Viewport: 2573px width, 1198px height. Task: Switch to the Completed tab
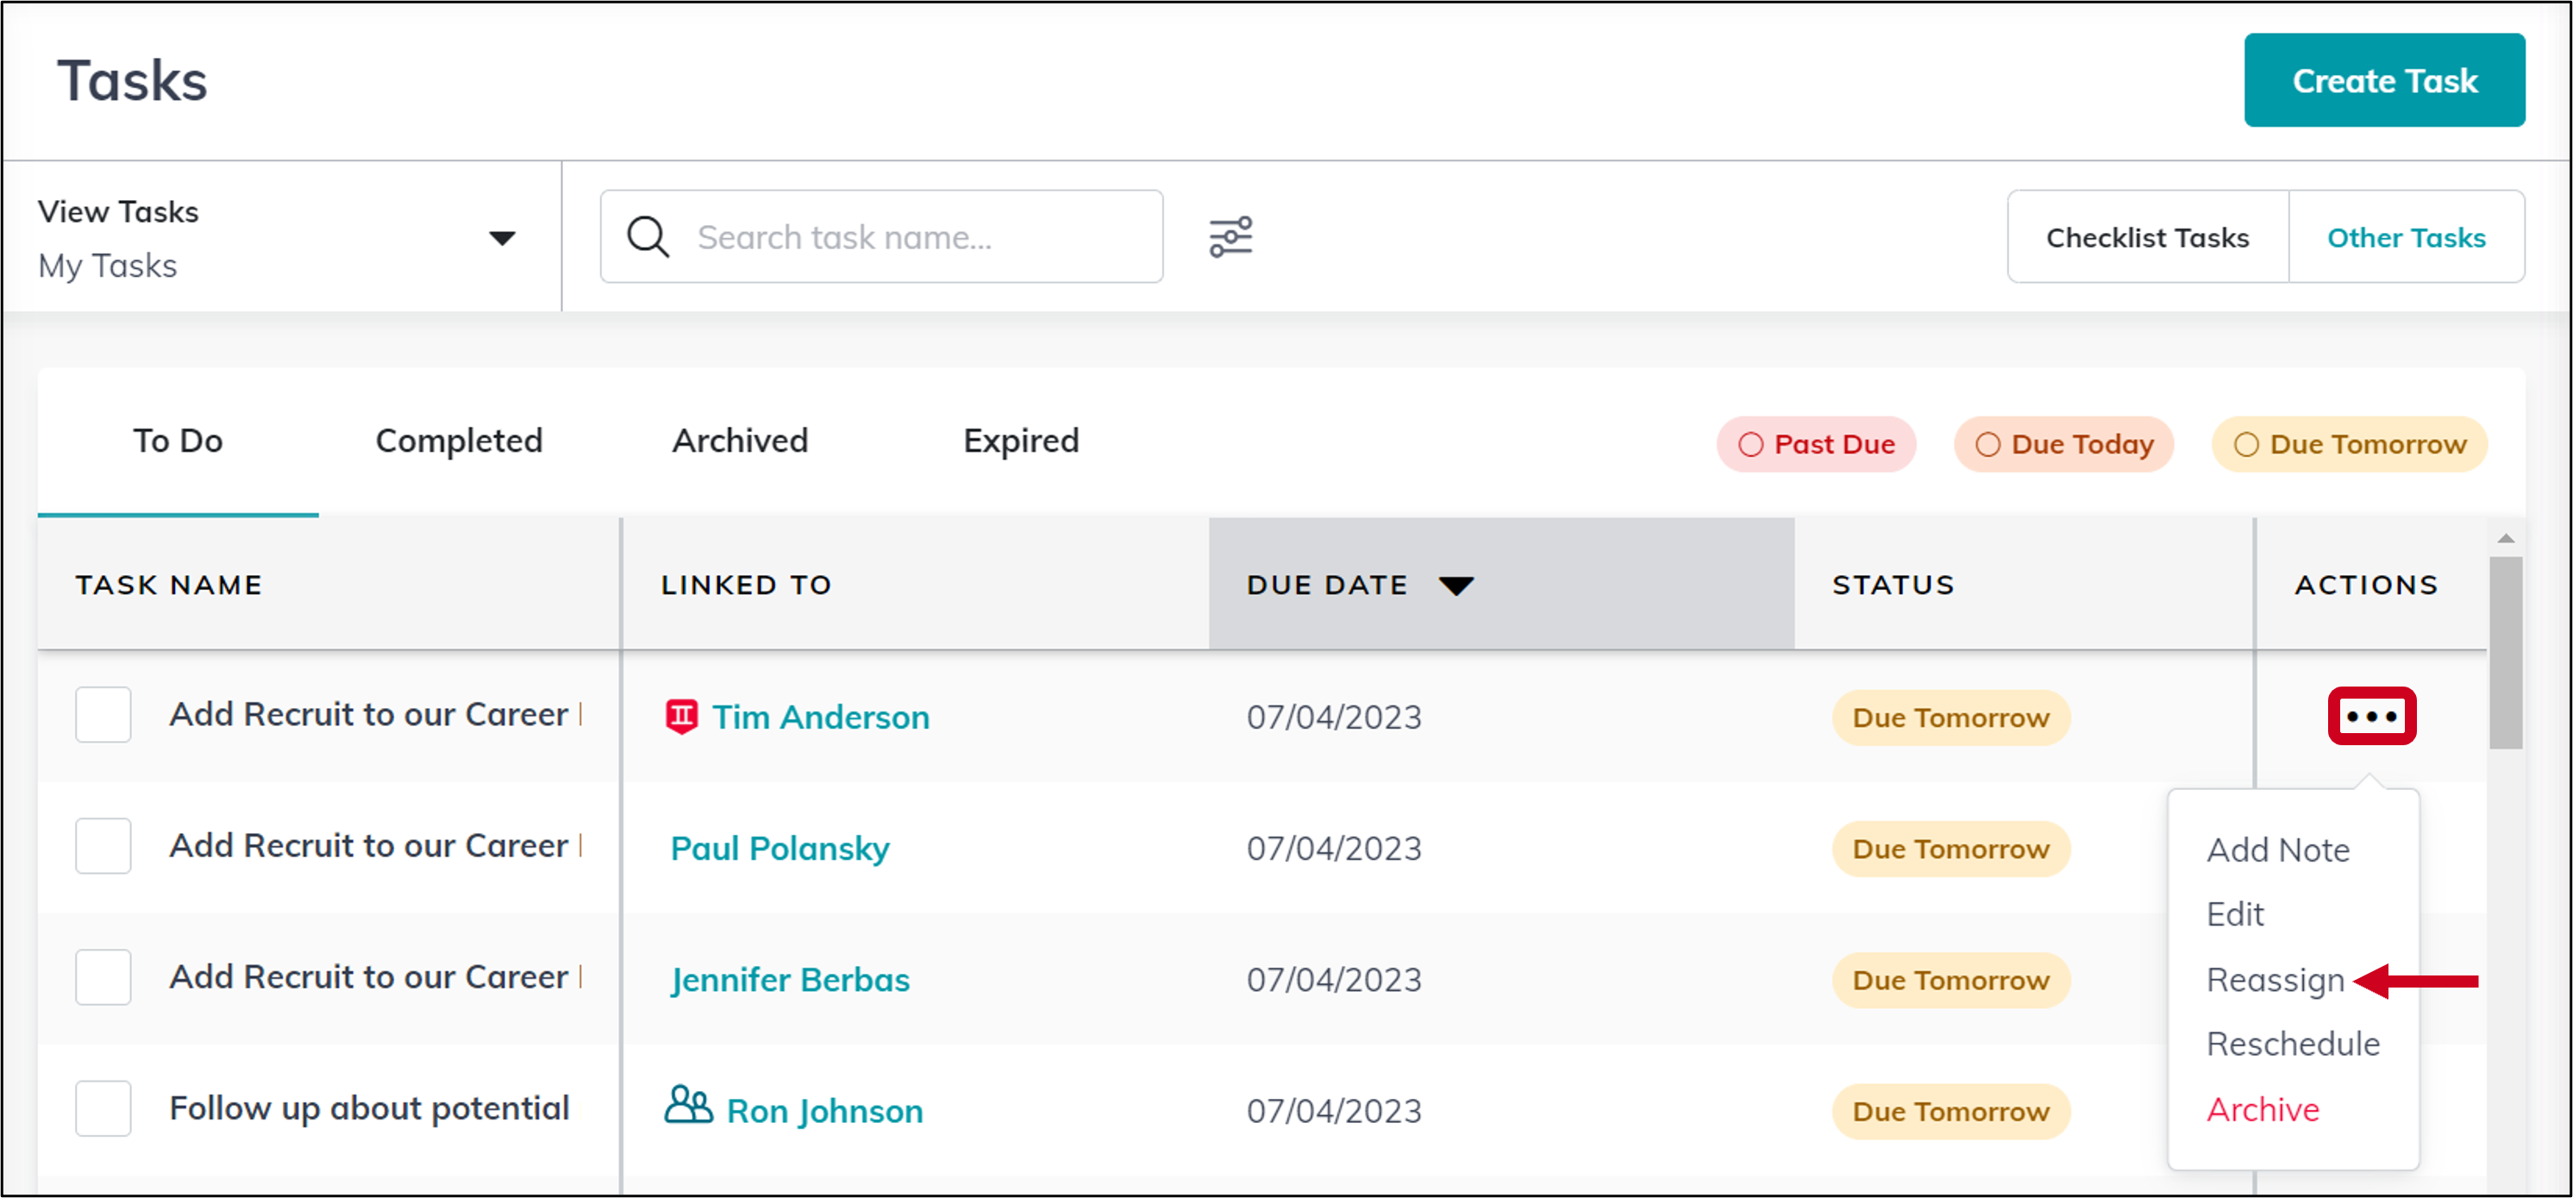pos(459,441)
